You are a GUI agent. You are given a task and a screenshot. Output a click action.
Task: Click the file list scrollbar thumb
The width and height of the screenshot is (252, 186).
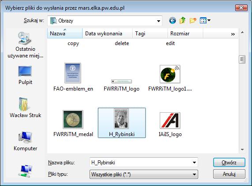pyautogui.click(x=242, y=60)
